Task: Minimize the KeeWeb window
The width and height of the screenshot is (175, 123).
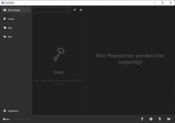Action: [155, 3]
